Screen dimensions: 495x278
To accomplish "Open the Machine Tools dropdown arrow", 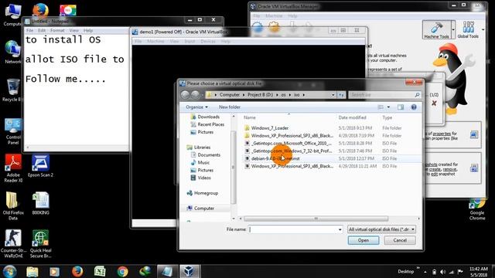I will pyautogui.click(x=453, y=29).
